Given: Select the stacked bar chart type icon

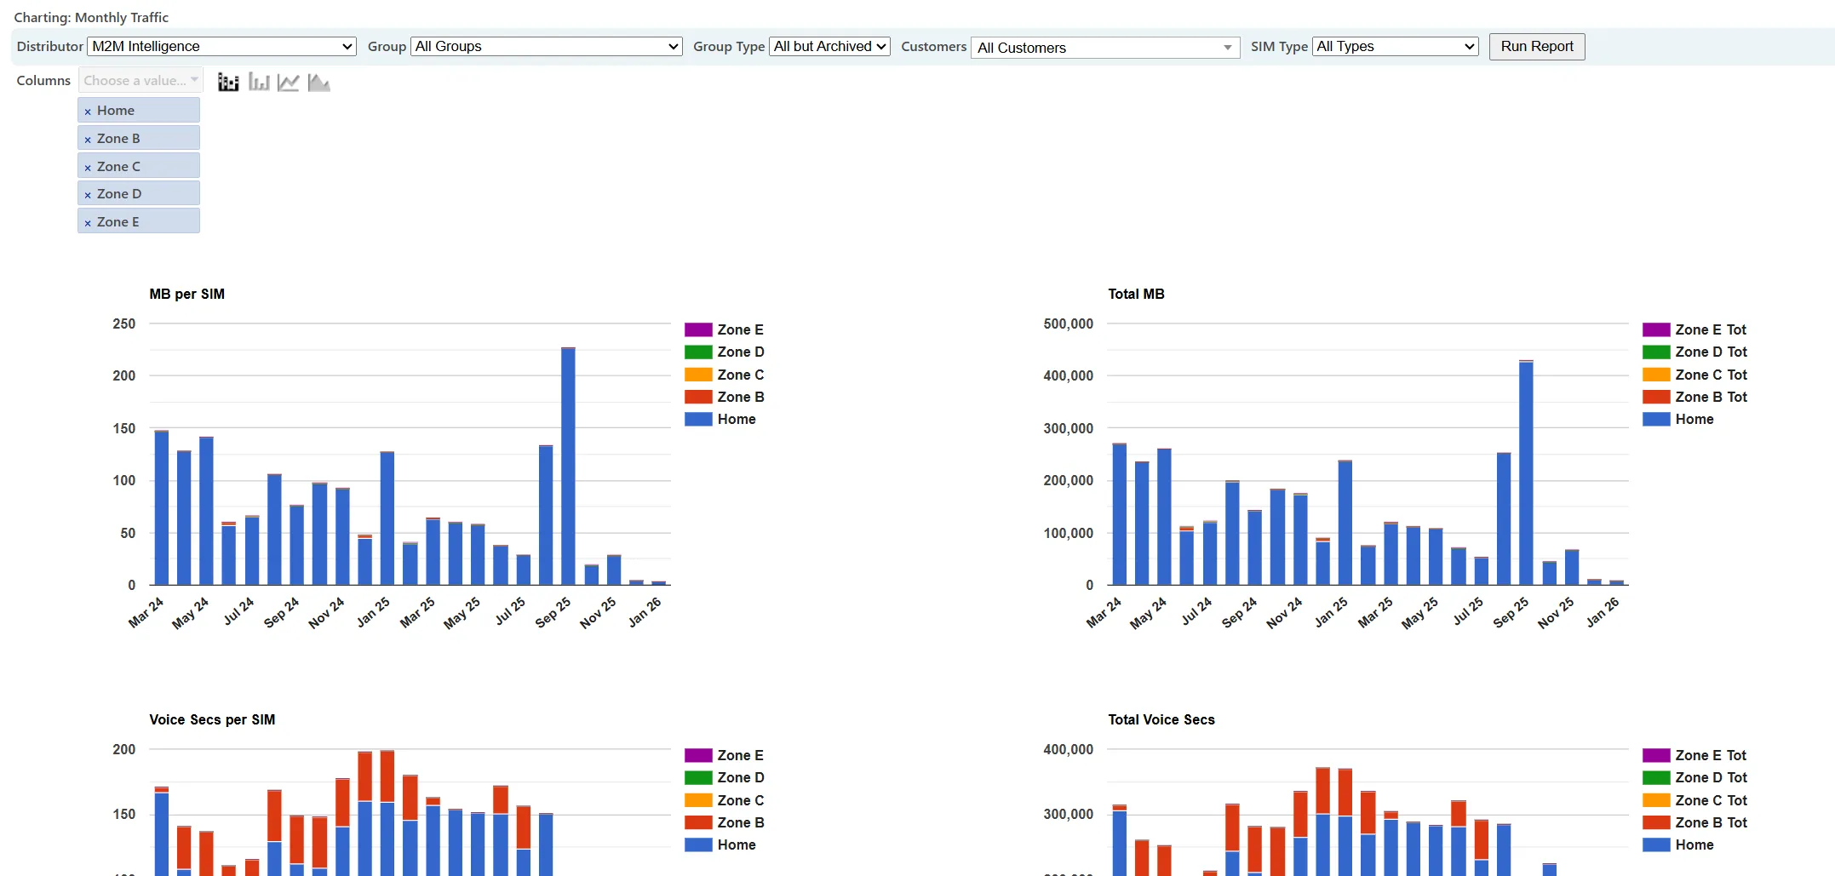Looking at the screenshot, I should coord(228,82).
